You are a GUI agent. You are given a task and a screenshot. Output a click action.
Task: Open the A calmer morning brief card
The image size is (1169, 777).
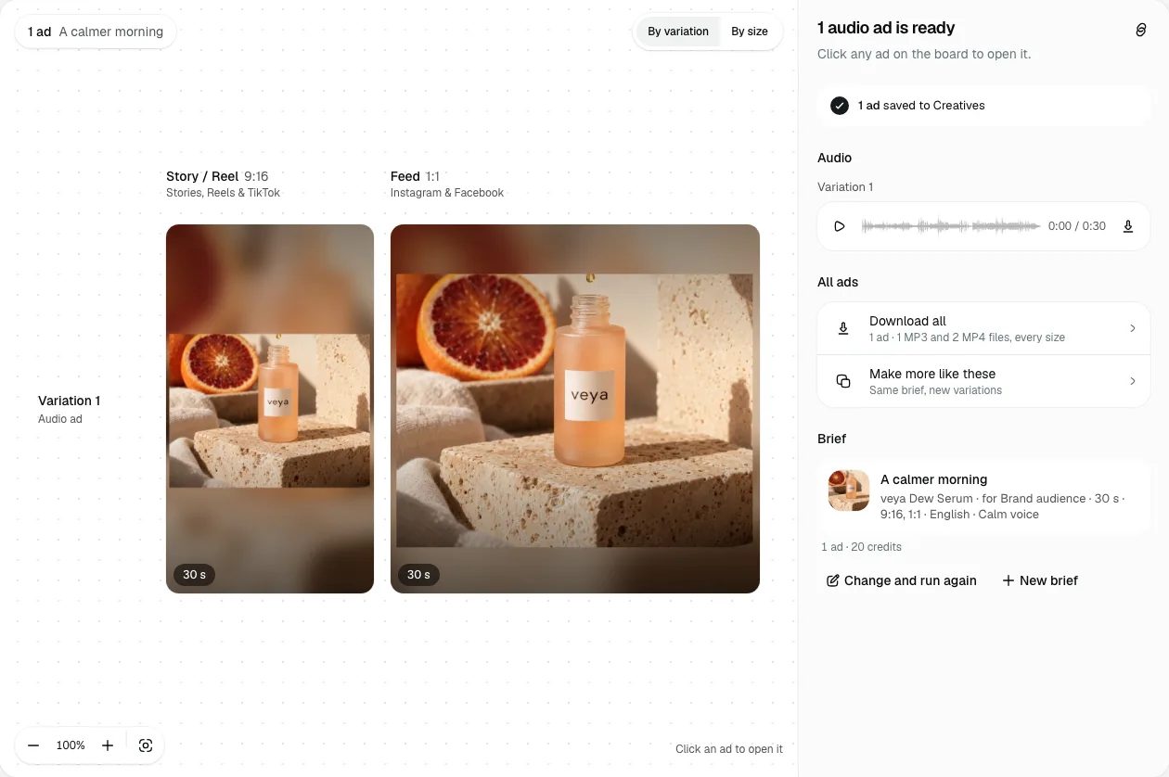983,496
